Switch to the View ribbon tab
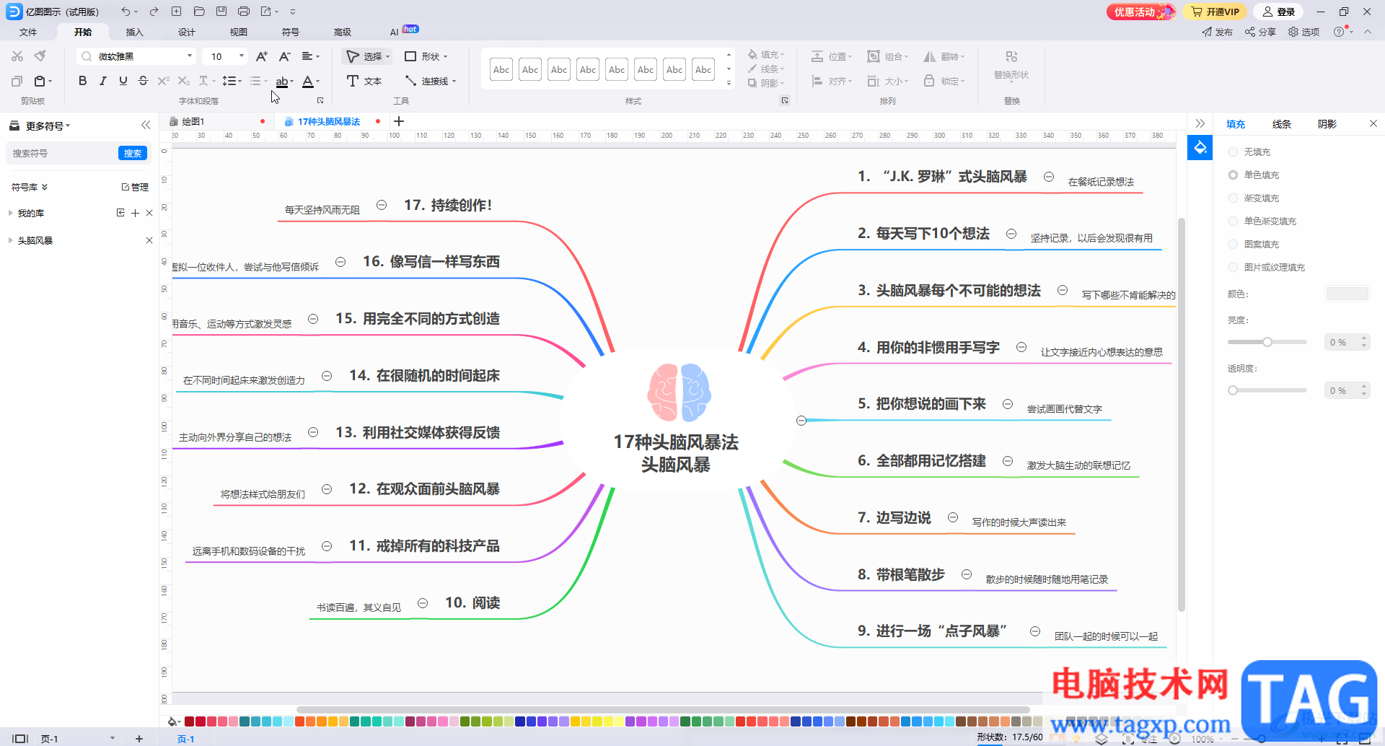The width and height of the screenshot is (1385, 746). (238, 32)
